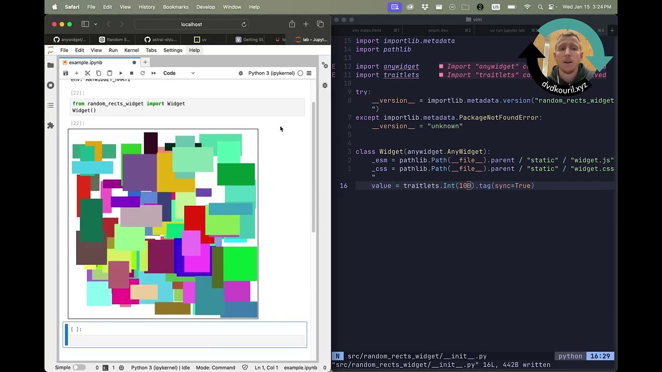Switch to the astral-sh/uv Safari tab
The height and width of the screenshot is (372, 662).
(160, 39)
